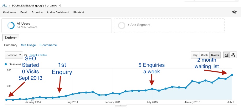
Task: Click the final July 2016 data point
Action: [x=232, y=75]
